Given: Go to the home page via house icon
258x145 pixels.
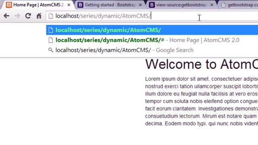Looking at the screenshot, I should pos(39,16).
